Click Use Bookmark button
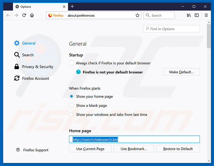This screenshot has width=214, height=166. (134, 149)
